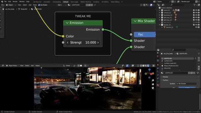Click the node editor type selector icon

point(3,5)
